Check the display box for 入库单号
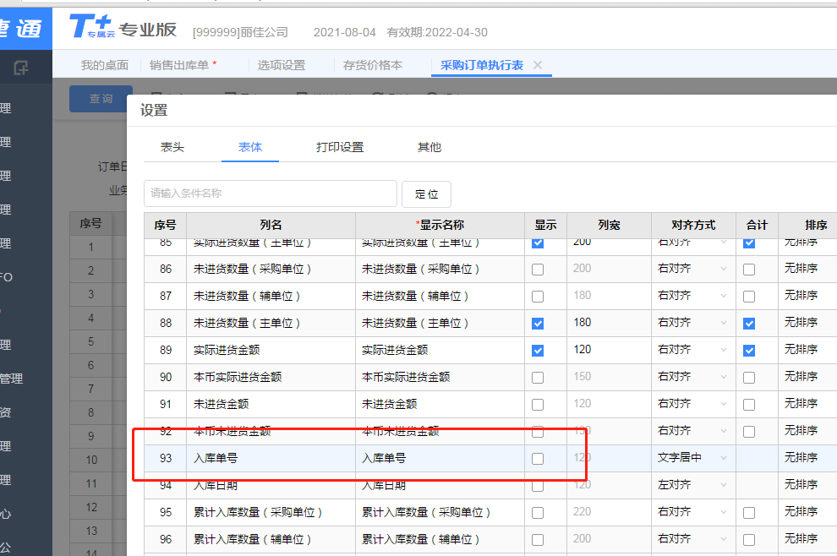The image size is (837, 556). [538, 459]
